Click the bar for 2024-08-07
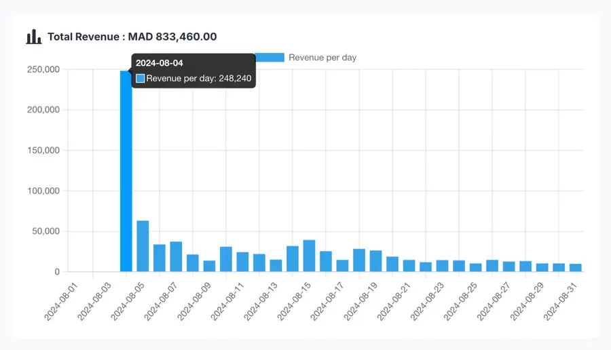The height and width of the screenshot is (350, 611). (176, 256)
